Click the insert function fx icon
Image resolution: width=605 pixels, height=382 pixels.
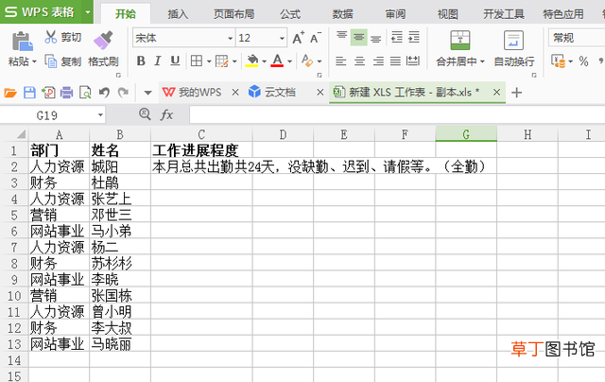(166, 114)
